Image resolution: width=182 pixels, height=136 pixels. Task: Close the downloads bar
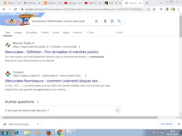(179, 124)
